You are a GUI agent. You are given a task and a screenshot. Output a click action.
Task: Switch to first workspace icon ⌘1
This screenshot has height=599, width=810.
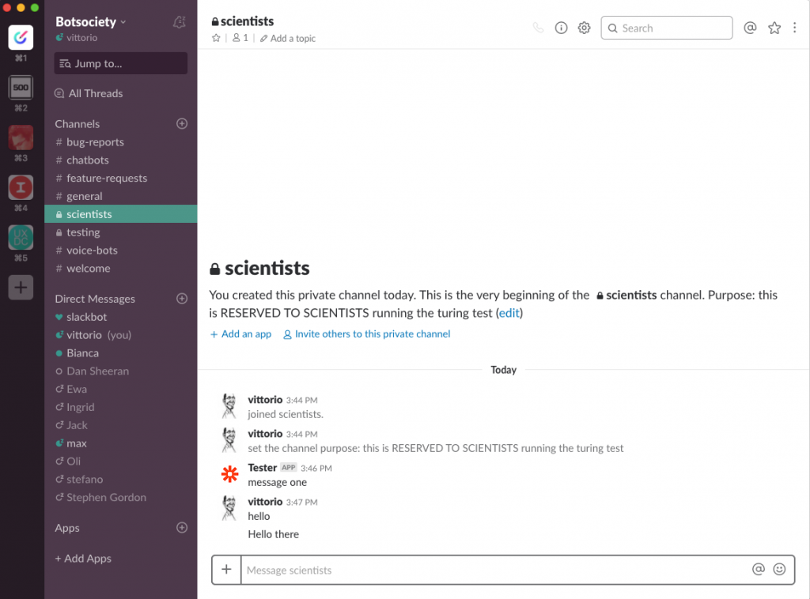tap(21, 38)
